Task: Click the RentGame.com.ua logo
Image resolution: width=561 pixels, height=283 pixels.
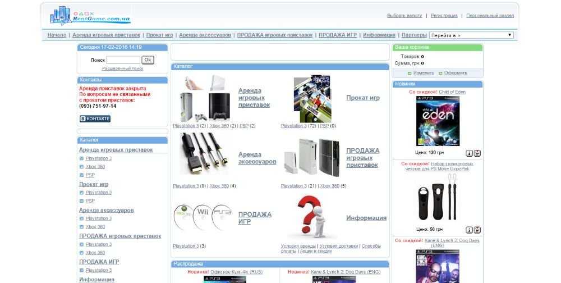Action: pos(90,15)
